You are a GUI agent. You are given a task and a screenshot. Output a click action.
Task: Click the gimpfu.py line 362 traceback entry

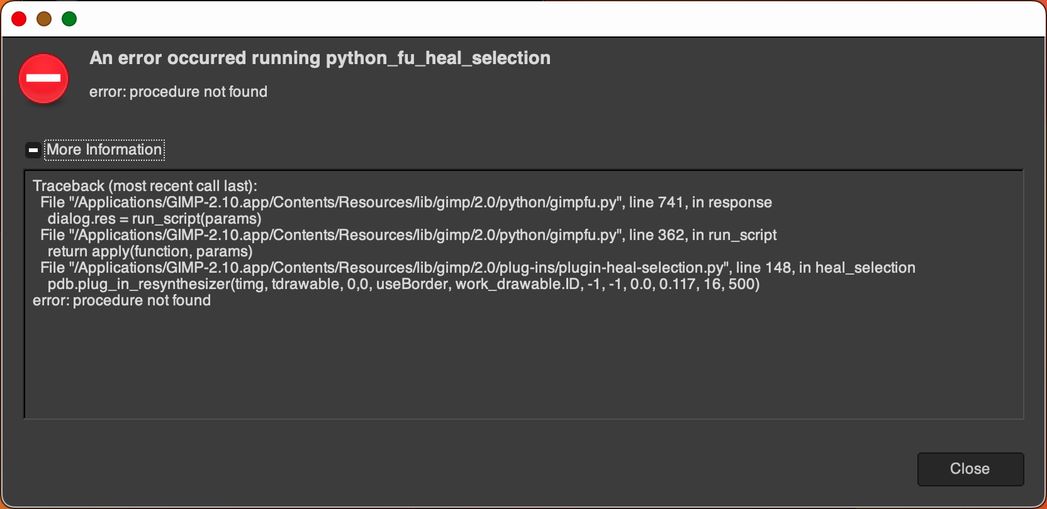[x=408, y=235]
